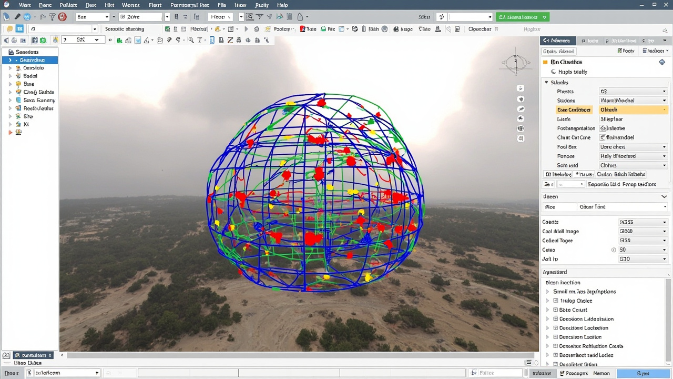Click the black pencil icon in top toolbar
The width and height of the screenshot is (673, 379).
[x=17, y=17]
